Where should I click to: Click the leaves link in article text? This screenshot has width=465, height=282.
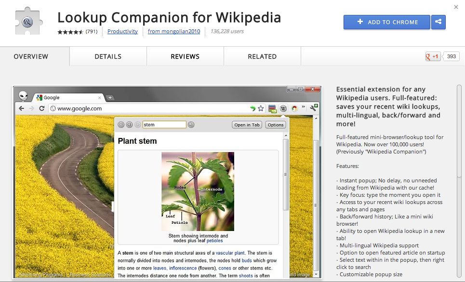(x=160, y=268)
